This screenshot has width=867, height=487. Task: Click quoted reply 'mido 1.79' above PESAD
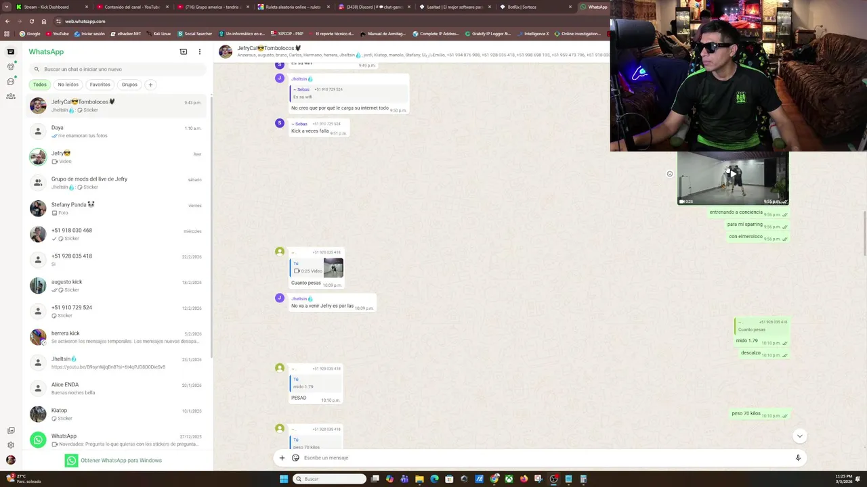click(x=315, y=383)
